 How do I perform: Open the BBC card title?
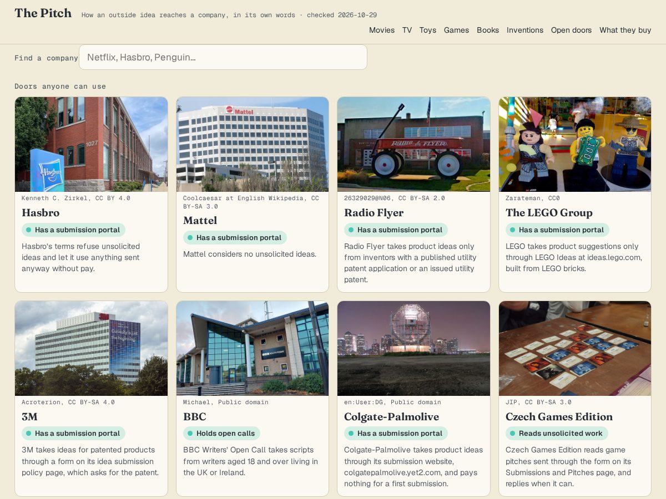195,417
